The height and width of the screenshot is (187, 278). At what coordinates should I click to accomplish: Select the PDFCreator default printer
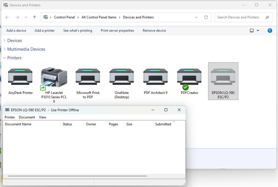189,77
